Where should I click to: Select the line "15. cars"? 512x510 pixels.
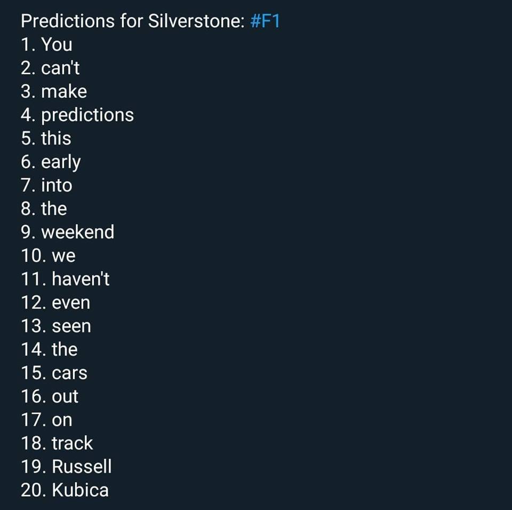click(54, 373)
